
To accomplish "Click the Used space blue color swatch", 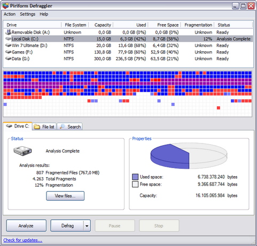I will pos(135,177).
